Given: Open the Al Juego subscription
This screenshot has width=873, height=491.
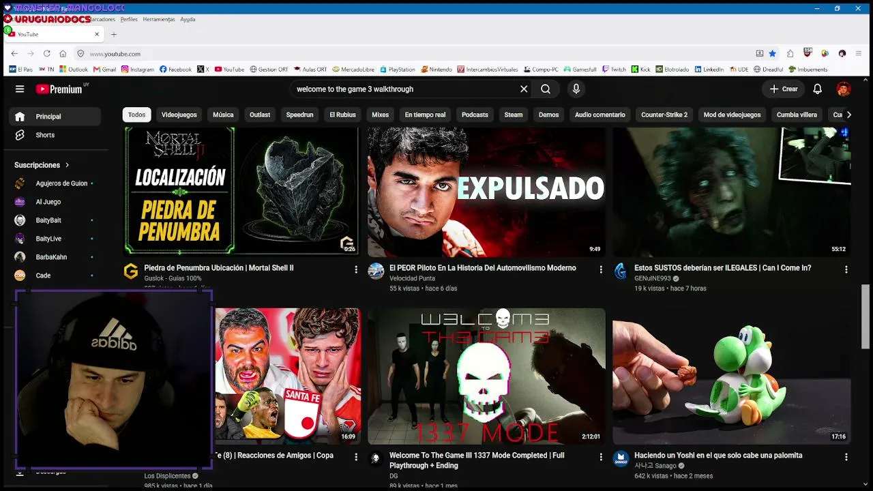Looking at the screenshot, I should click(55, 202).
